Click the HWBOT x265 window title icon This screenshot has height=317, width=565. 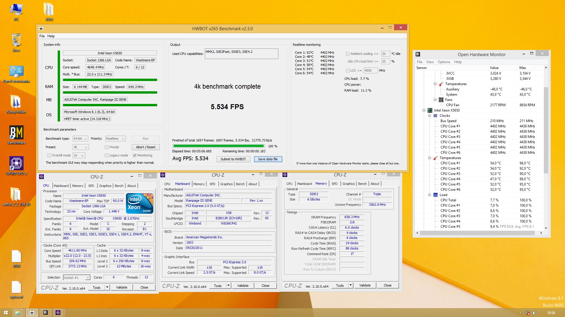tap(41, 28)
